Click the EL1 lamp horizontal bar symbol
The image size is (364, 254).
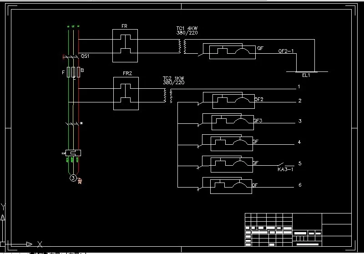tap(307, 72)
